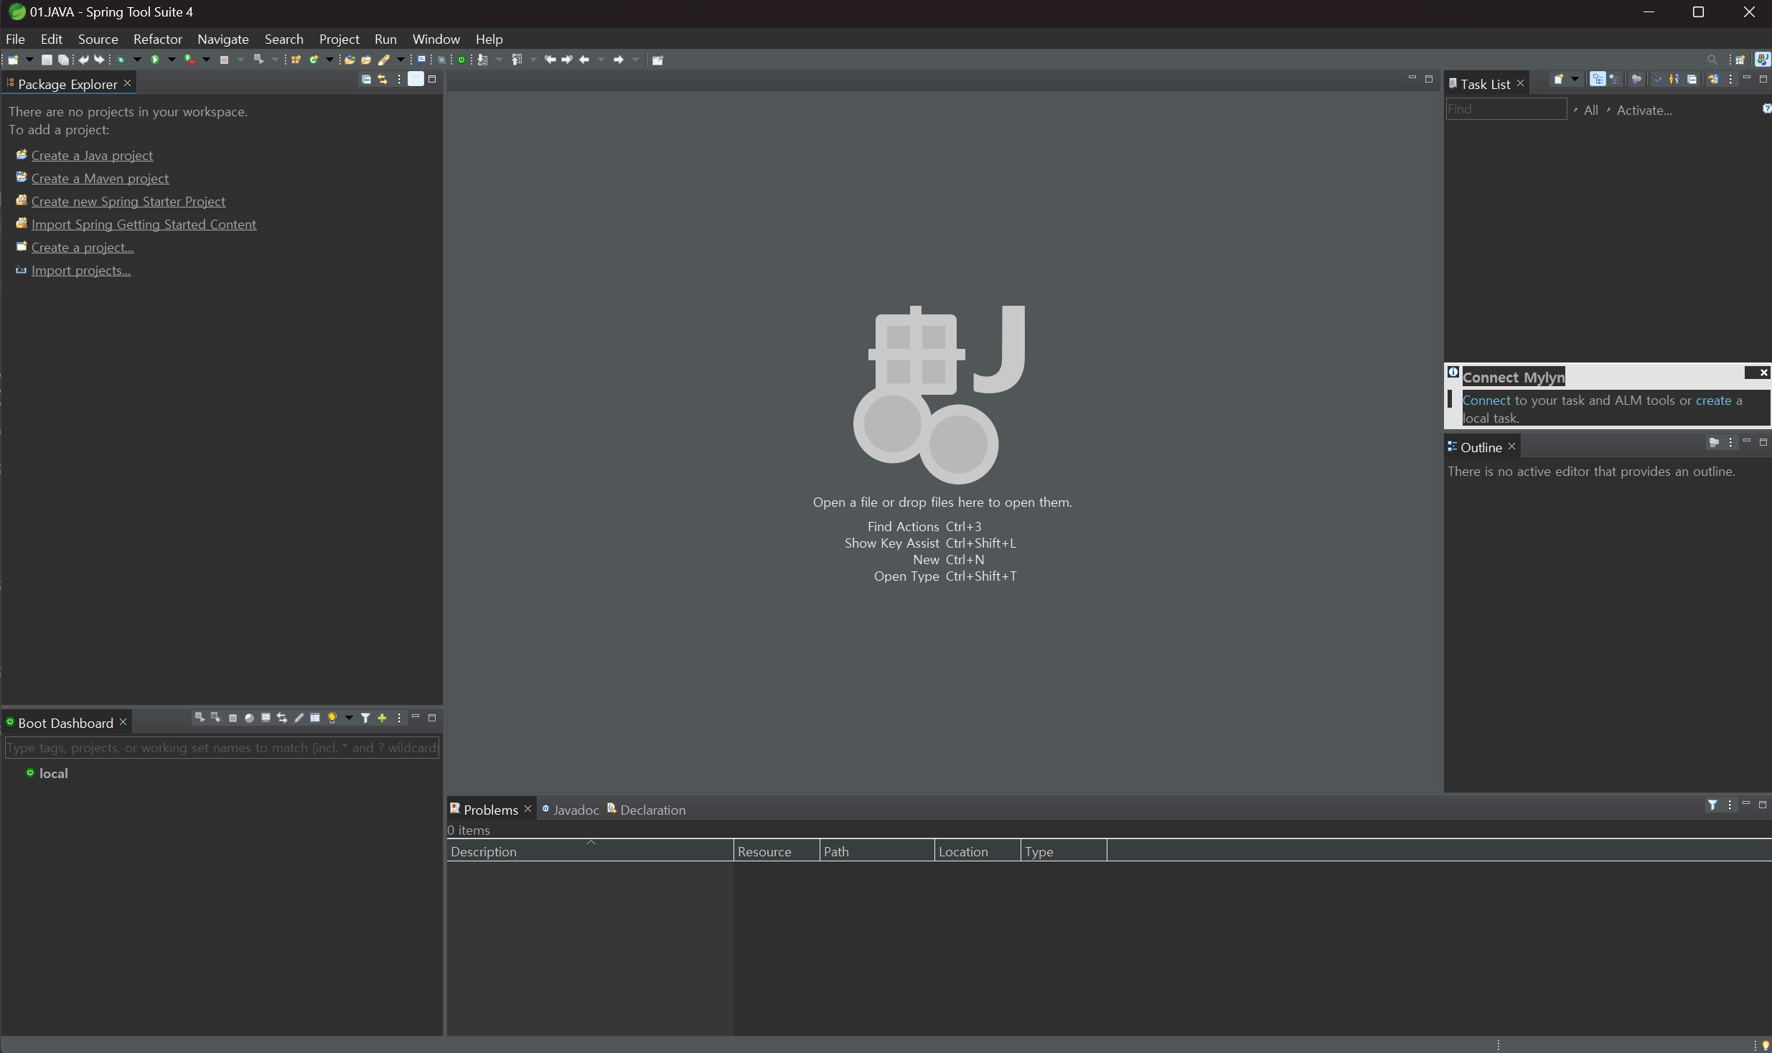The image size is (1772, 1053).
Task: Click the filter funnel in Boot Dashboard
Action: [x=365, y=718]
